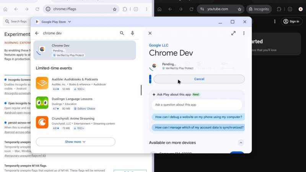Reload the youtube.com page
Screen dimensions: 306x172
tap(192, 9)
